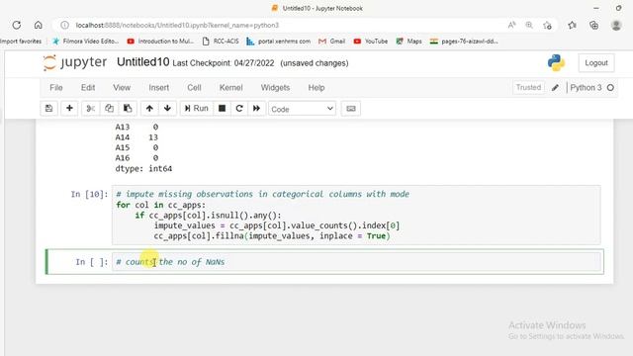Save the notebook with the floppy disk icon

[x=48, y=108]
